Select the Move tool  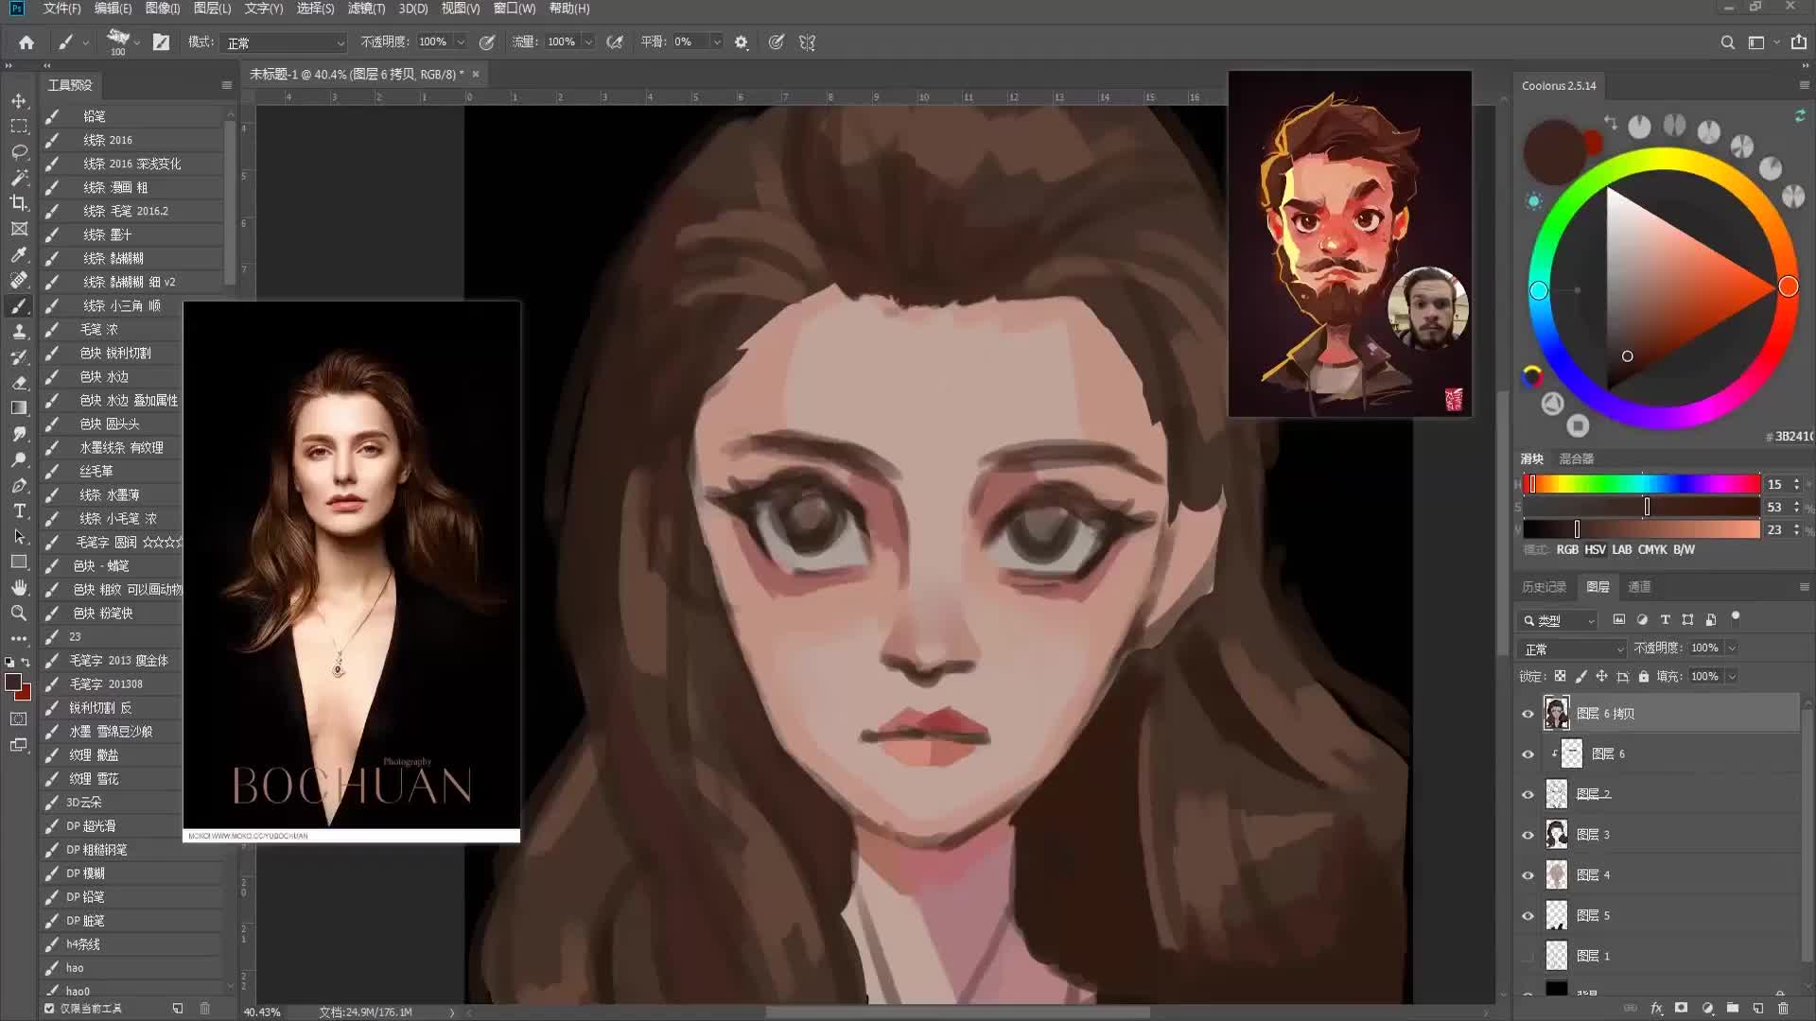pos(19,100)
